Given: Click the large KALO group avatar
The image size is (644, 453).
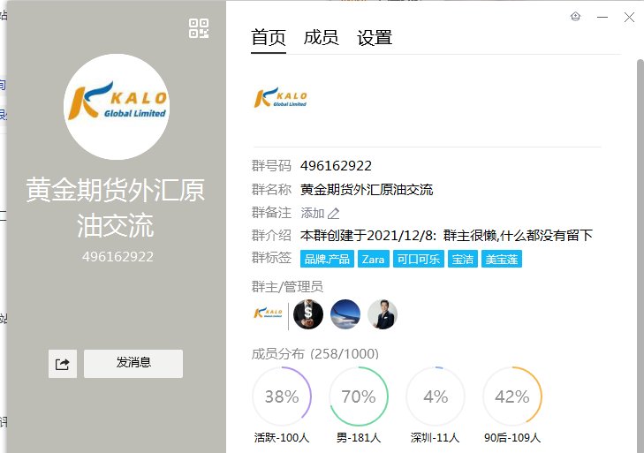Looking at the screenshot, I should pos(117,107).
